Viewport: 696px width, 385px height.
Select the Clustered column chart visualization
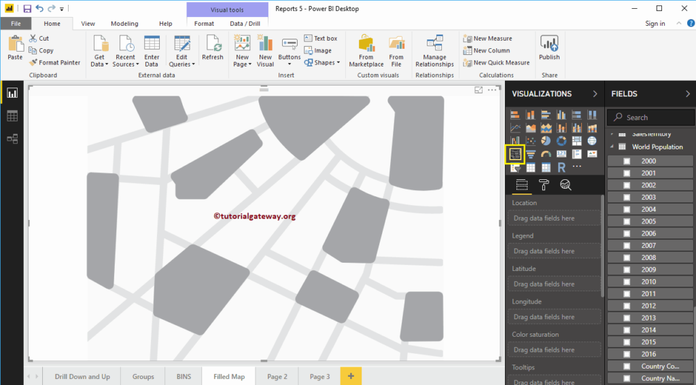561,115
